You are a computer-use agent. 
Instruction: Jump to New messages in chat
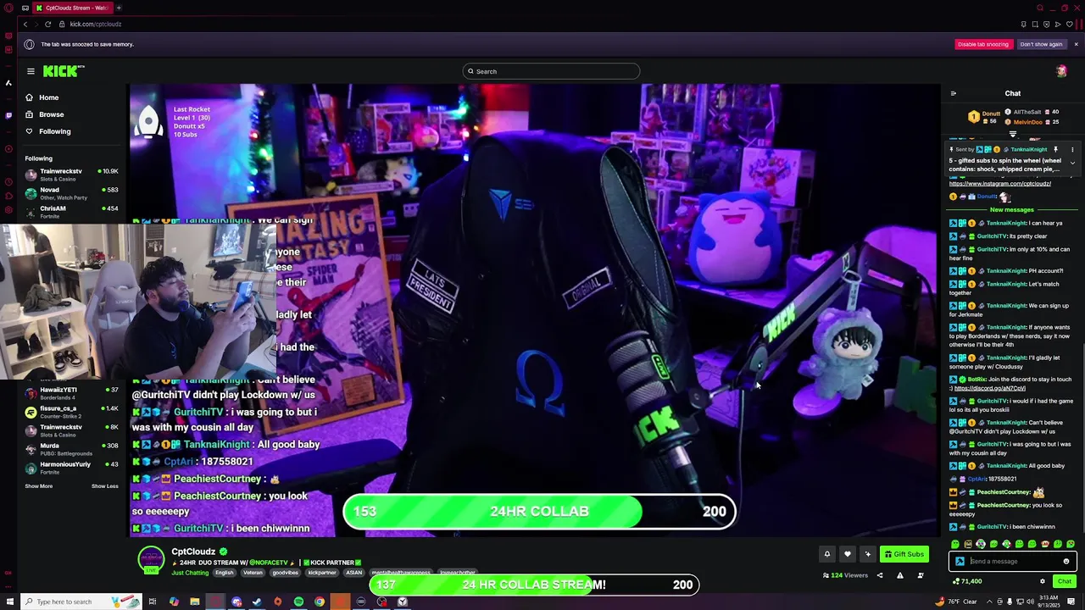(x=1012, y=209)
